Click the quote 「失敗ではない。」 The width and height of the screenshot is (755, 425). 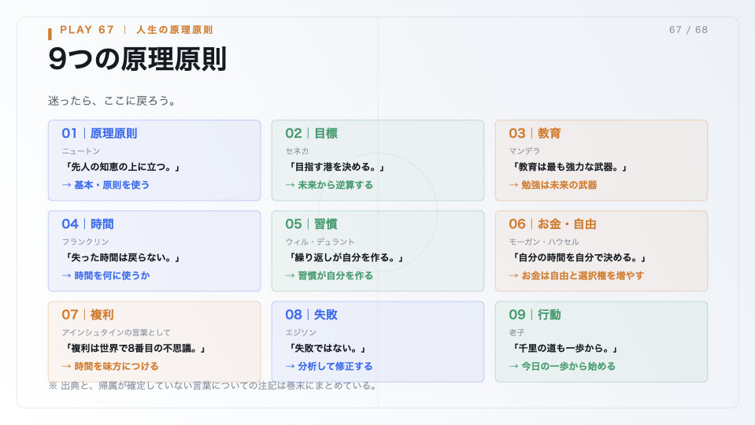pos(328,348)
